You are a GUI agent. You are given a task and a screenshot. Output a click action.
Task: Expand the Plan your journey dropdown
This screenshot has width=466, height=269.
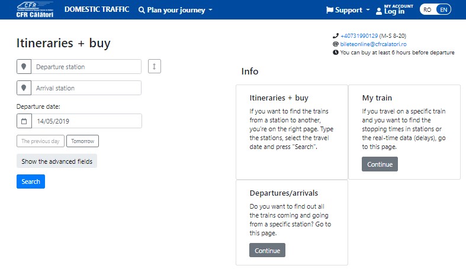176,10
